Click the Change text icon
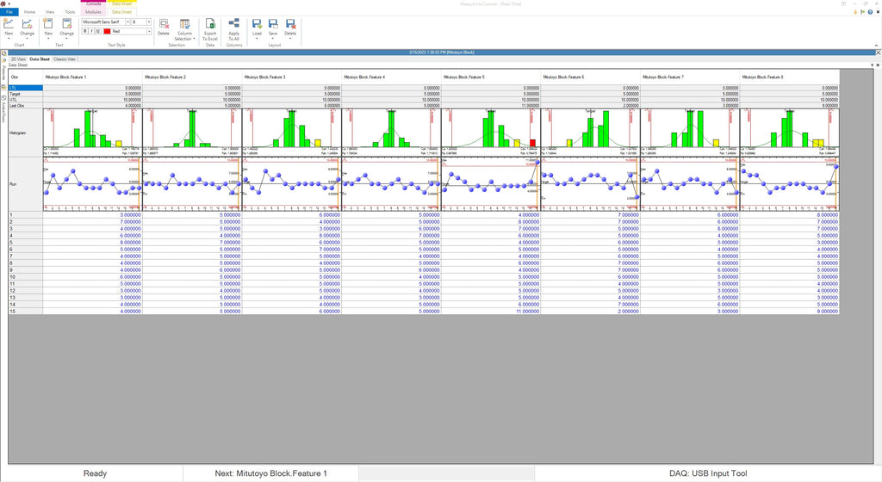882x482 pixels. [67, 23]
